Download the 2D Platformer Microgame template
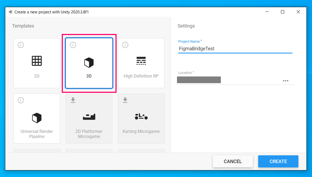 [73, 100]
